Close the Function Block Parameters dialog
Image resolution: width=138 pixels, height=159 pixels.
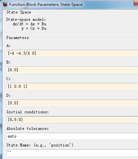click(136, 3)
